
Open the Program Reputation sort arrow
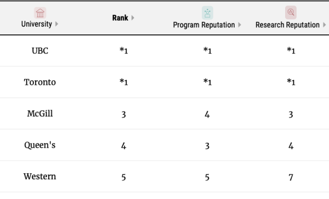(x=240, y=25)
